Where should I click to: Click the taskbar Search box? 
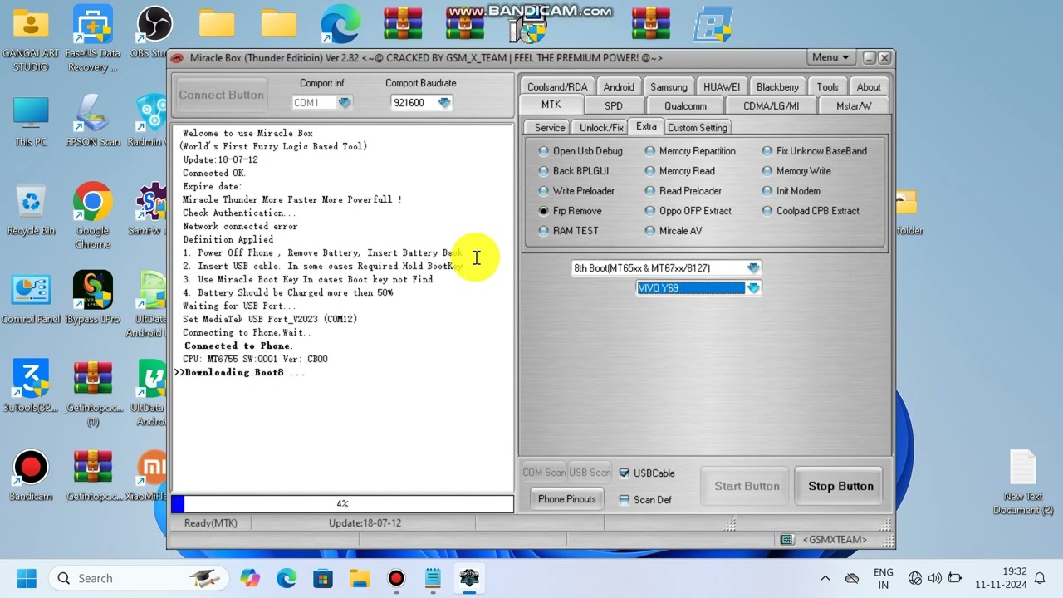[x=138, y=578]
